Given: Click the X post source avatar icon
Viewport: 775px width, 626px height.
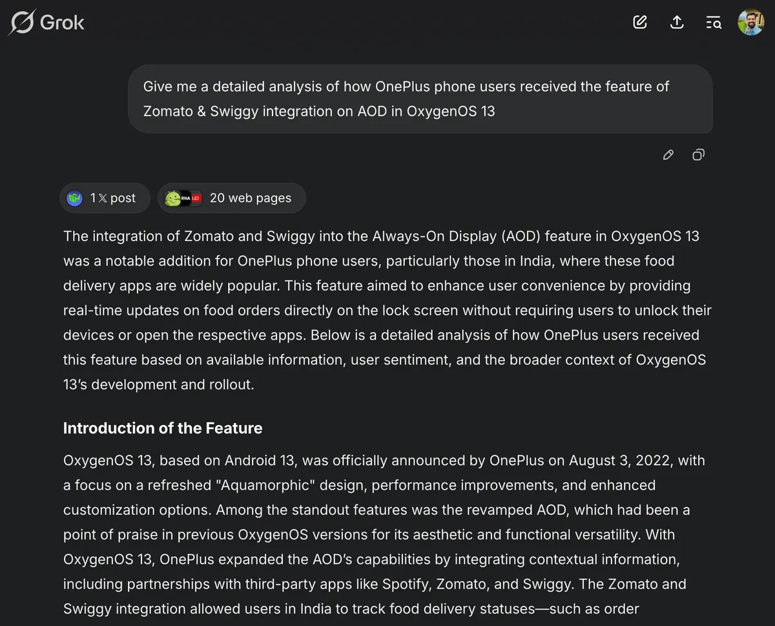Looking at the screenshot, I should pos(75,198).
